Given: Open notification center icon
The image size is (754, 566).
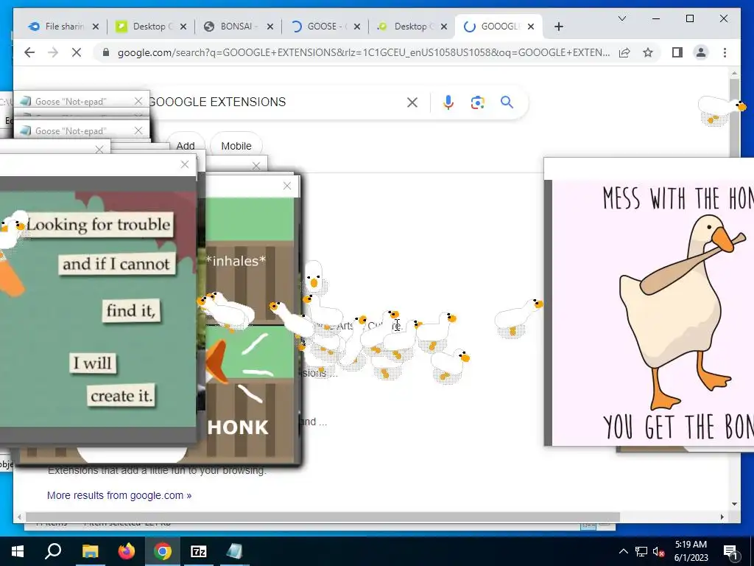Looking at the screenshot, I should [x=731, y=551].
